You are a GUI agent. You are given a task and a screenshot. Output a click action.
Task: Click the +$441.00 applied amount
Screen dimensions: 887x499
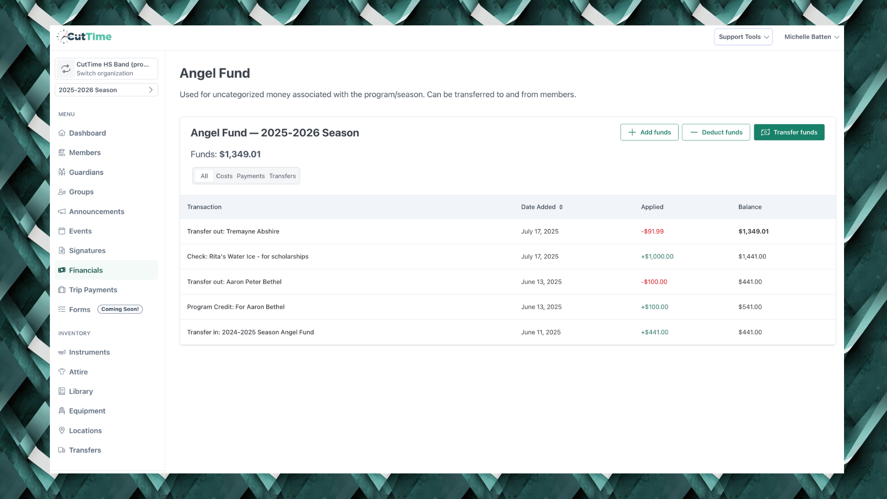pos(655,332)
